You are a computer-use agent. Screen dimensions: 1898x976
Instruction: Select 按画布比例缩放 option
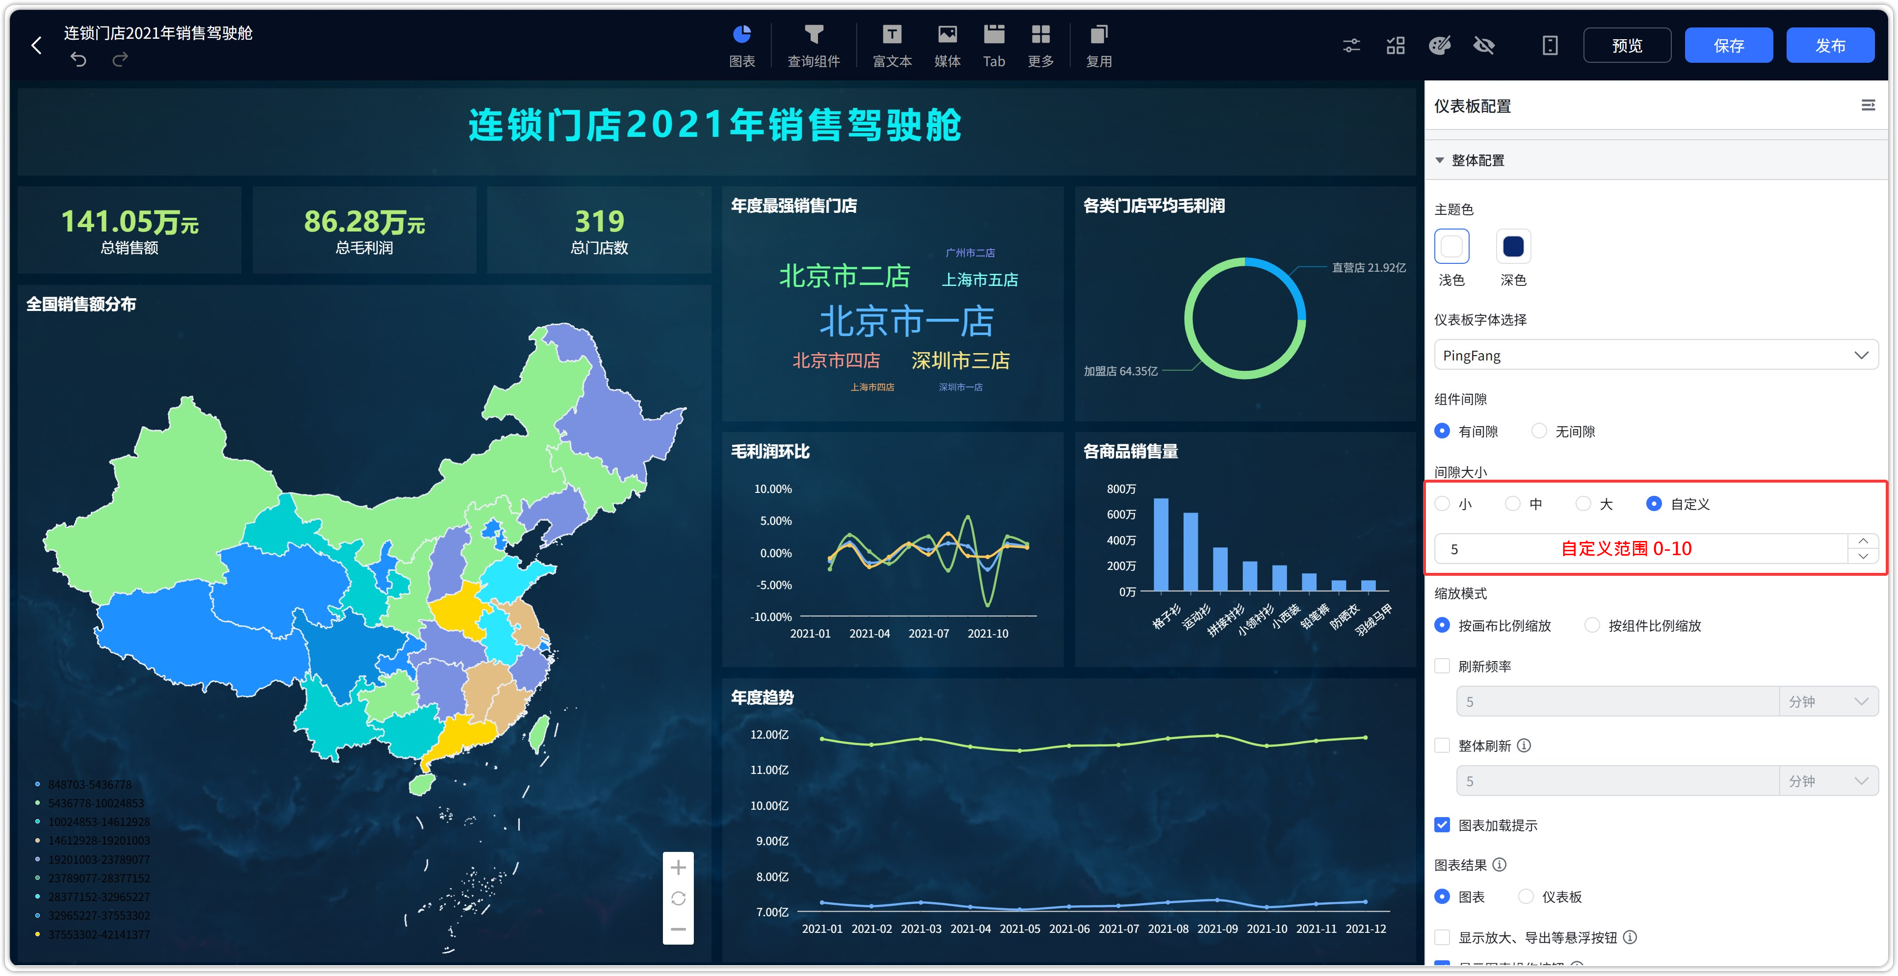(1442, 625)
